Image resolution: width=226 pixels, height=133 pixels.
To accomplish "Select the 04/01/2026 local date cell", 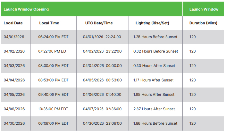I will (x=14, y=37).
